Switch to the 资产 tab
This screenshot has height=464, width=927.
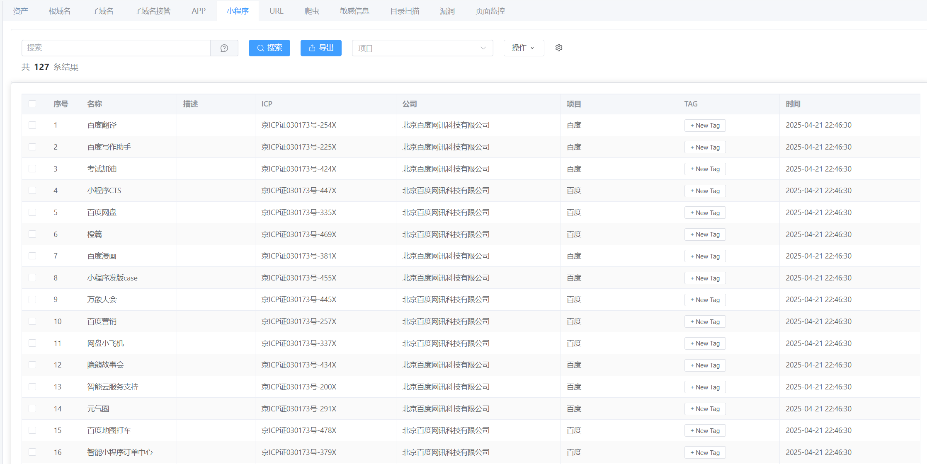click(x=21, y=11)
